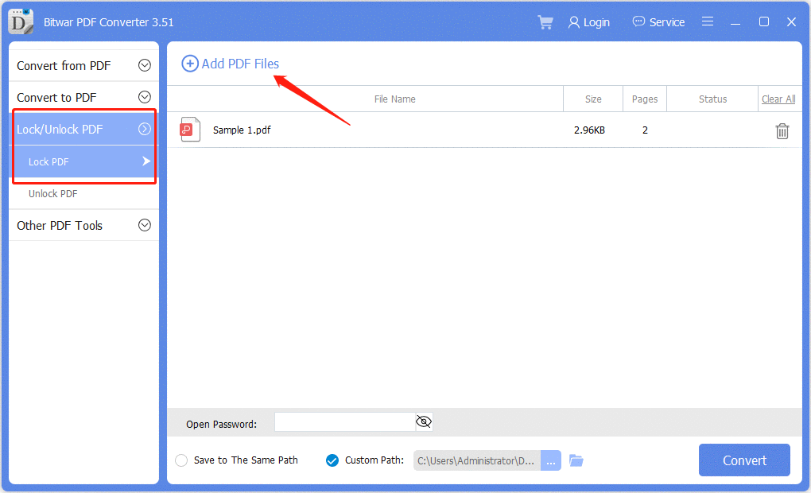Click the Open Password input field
The height and width of the screenshot is (493, 811).
[345, 422]
